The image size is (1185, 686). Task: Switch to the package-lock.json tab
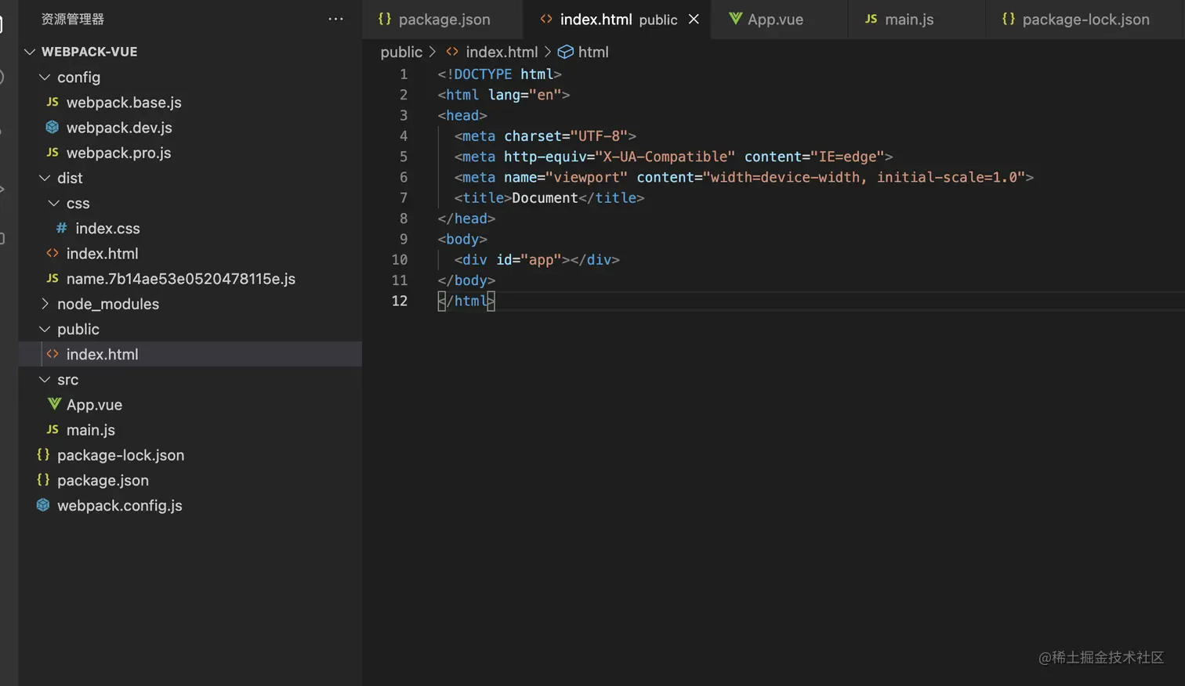pyautogui.click(x=1085, y=19)
